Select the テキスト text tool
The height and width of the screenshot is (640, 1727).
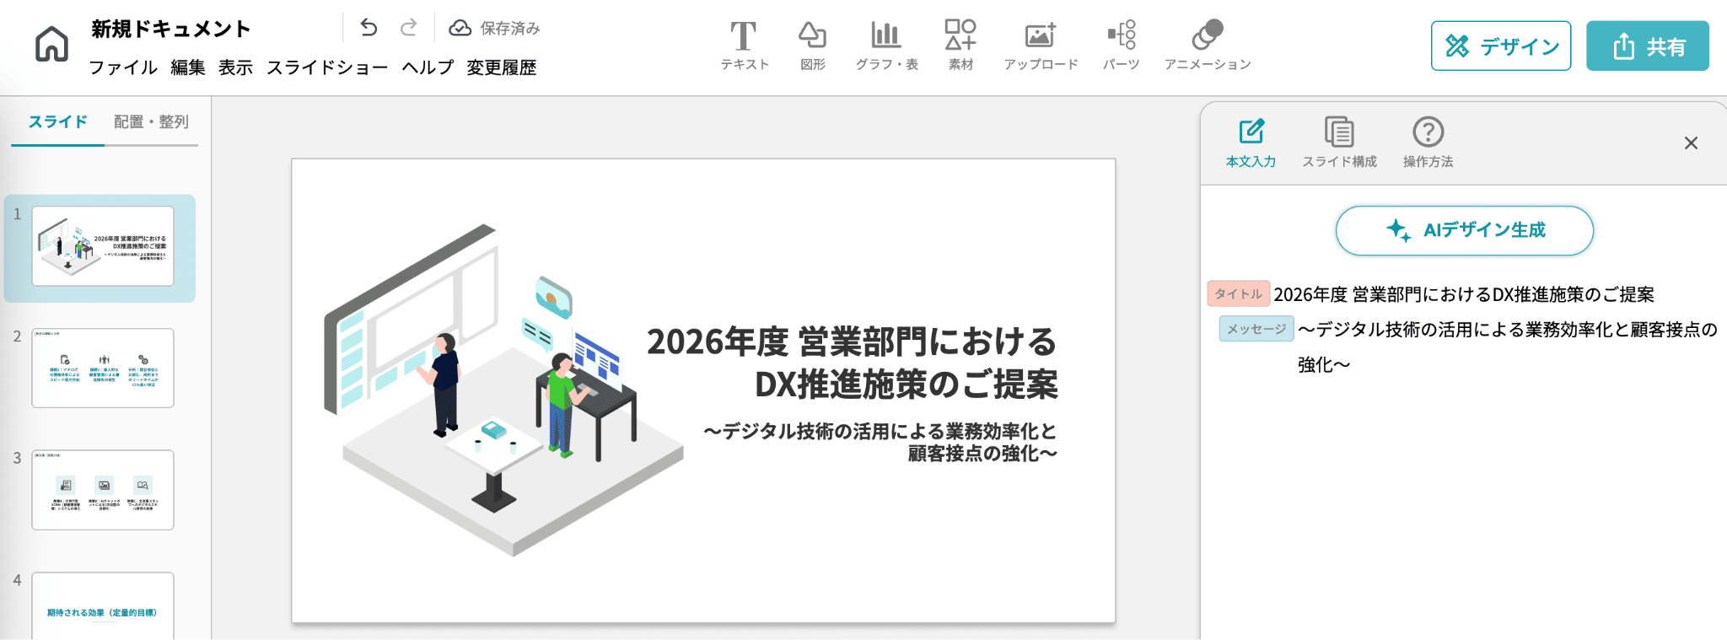(744, 46)
